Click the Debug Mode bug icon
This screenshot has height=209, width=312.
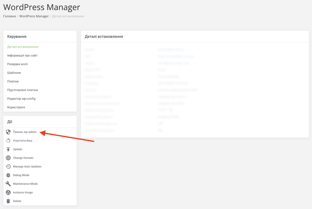coord(8,175)
